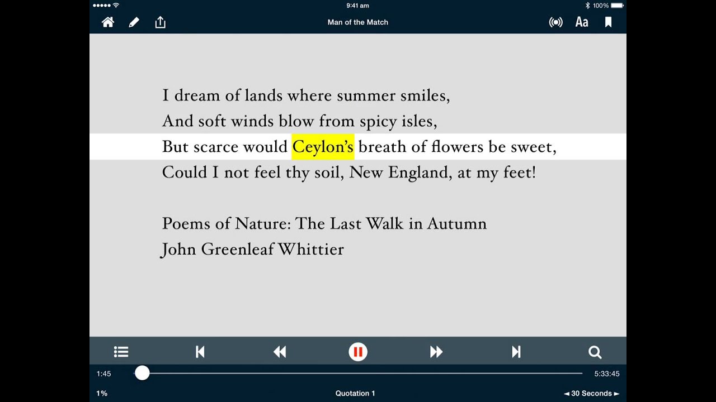Decrease skip interval with left arrow
The height and width of the screenshot is (402, 716).
pos(566,394)
